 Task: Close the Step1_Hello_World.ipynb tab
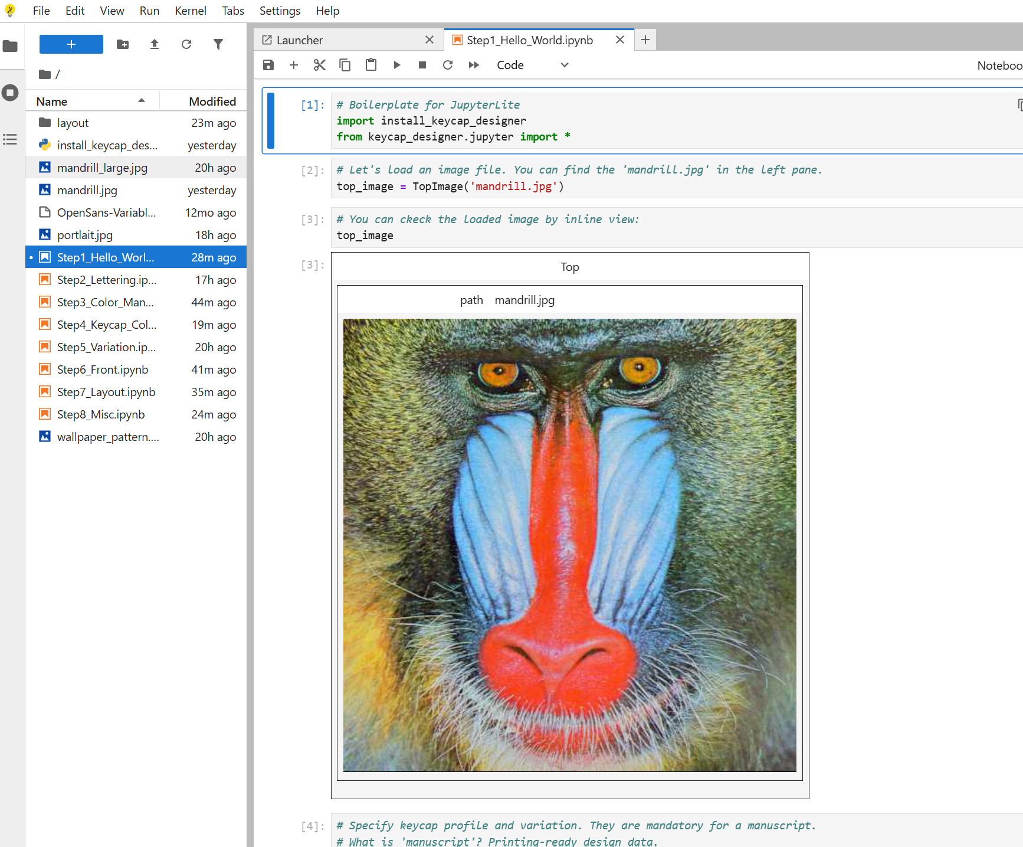click(620, 40)
